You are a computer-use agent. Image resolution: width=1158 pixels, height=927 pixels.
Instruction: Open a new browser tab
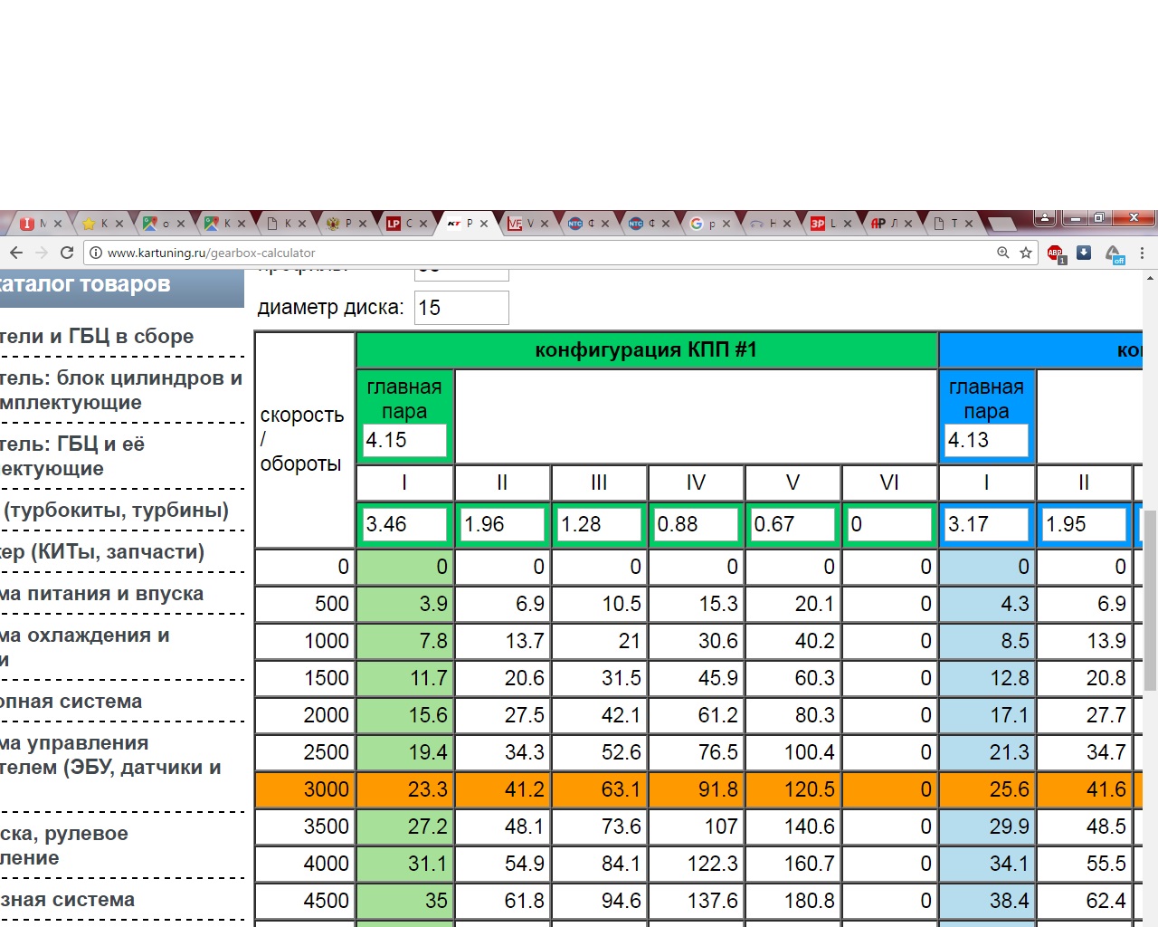coord(1001,224)
